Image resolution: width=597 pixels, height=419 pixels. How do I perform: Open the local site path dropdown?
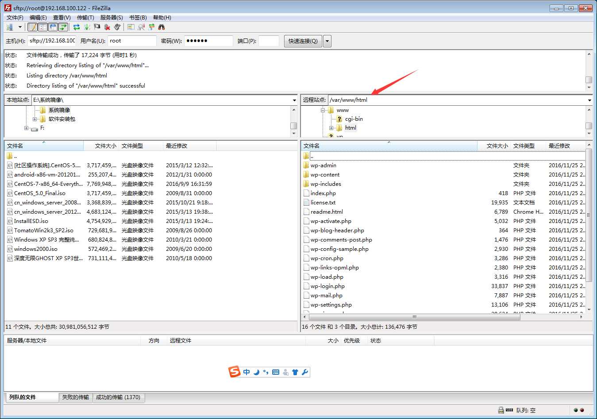(294, 100)
